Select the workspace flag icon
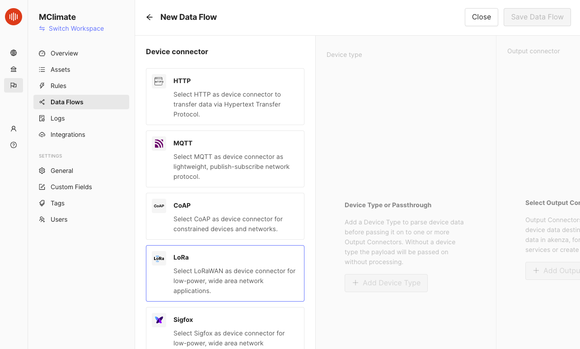The height and width of the screenshot is (349, 580). click(x=14, y=85)
